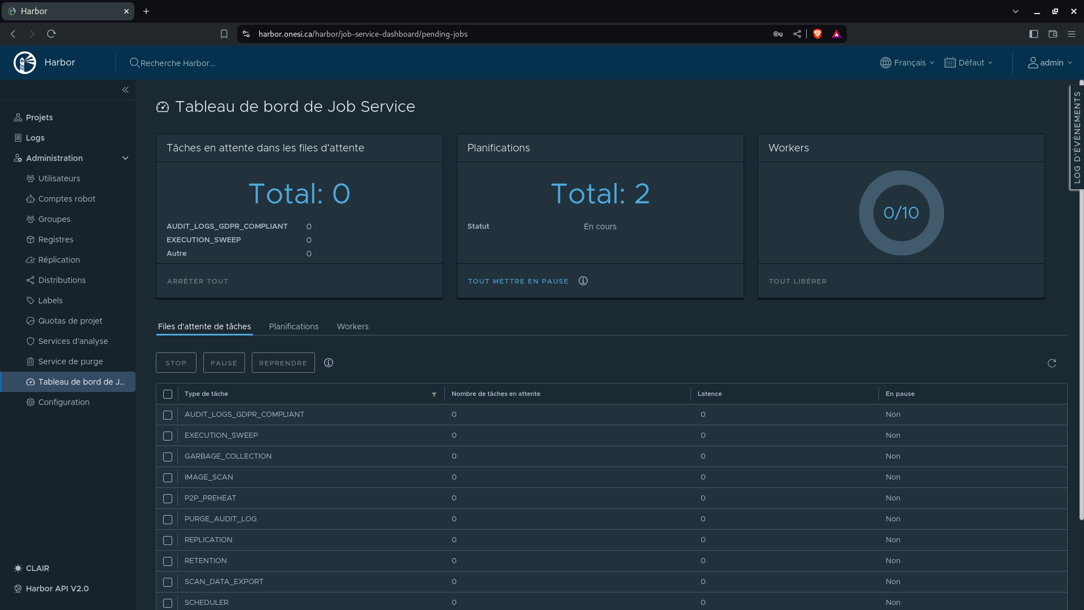Click the 0/10 workers donut chart

click(x=901, y=213)
